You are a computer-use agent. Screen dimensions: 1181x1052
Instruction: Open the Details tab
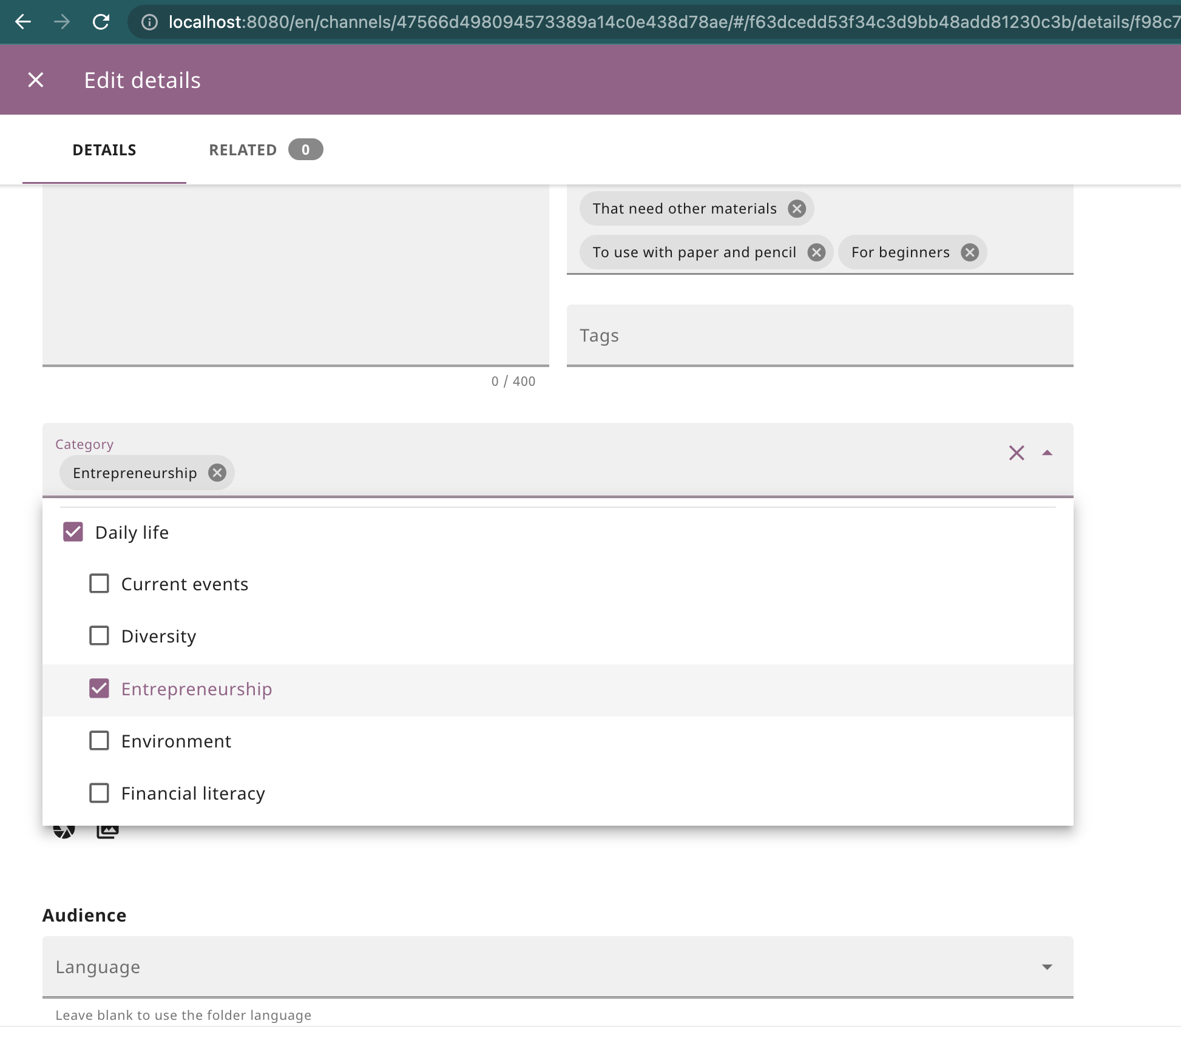104,150
